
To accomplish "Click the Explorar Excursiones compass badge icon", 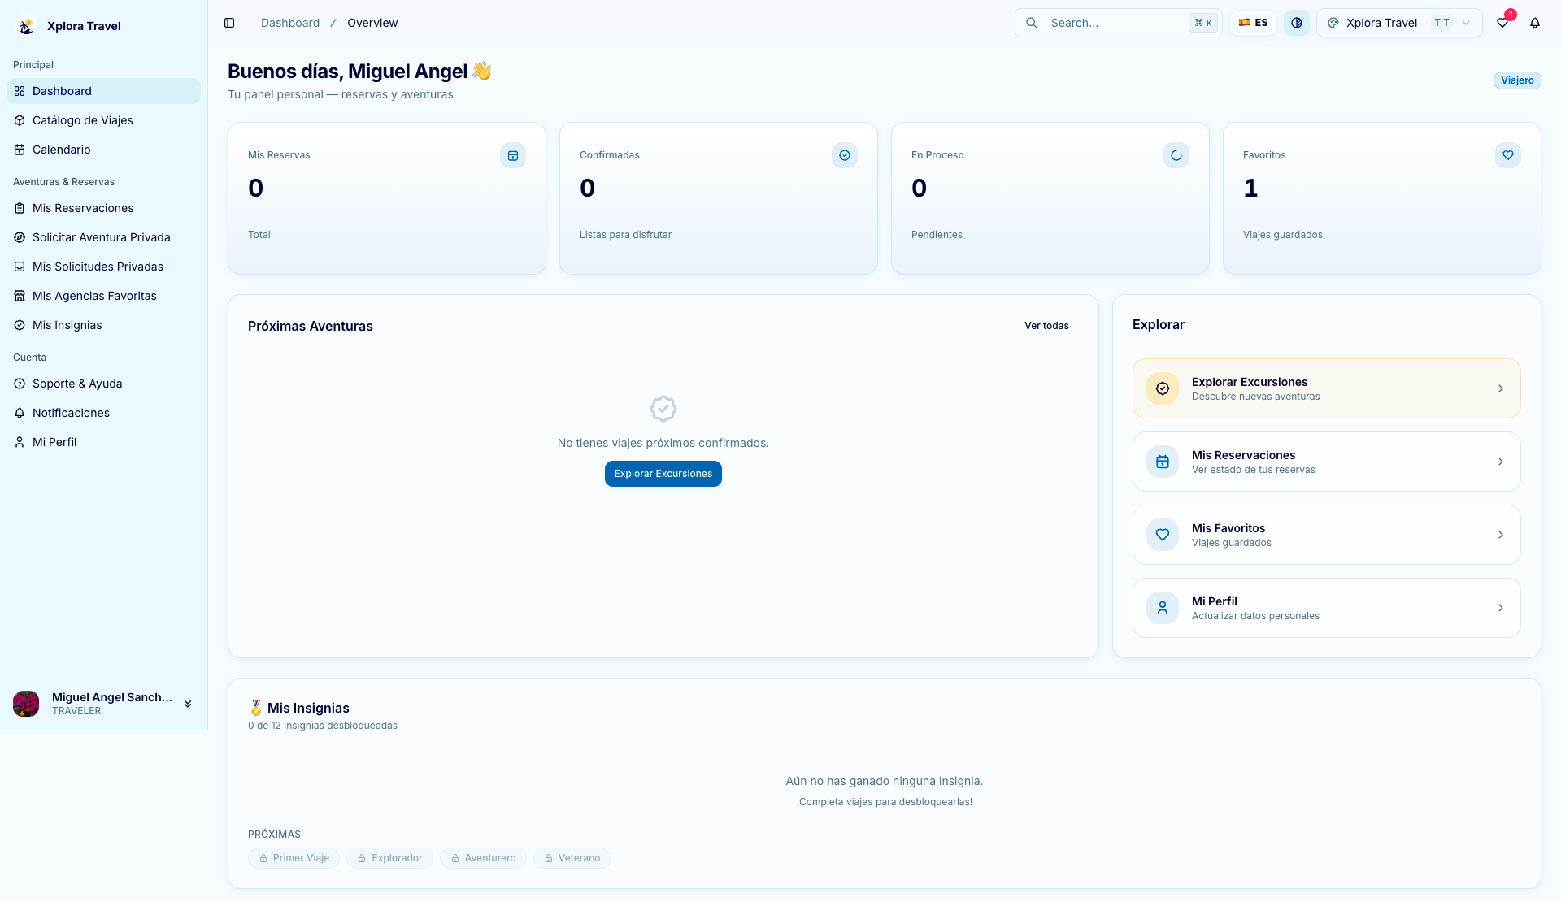I will click(x=1163, y=388).
